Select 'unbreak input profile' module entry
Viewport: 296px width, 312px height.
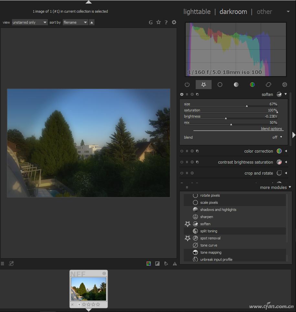235,260
